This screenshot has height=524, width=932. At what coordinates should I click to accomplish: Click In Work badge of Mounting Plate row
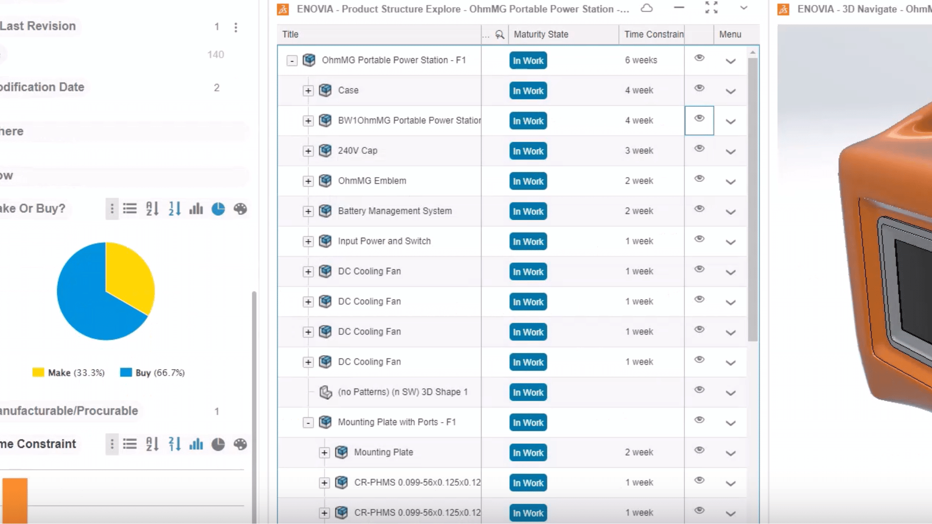(528, 453)
